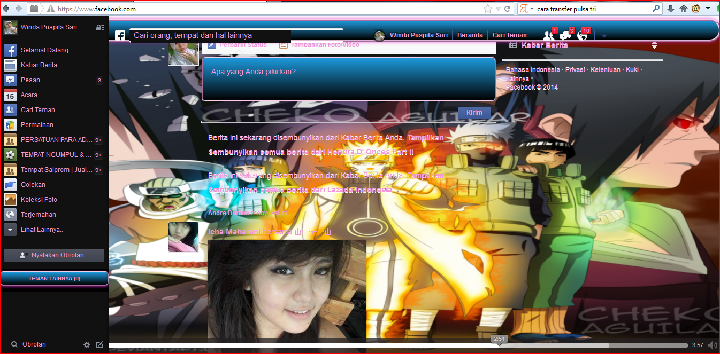The height and width of the screenshot is (354, 720).
Task: Click Icha Maharani's profile thumbnail
Action: pos(183,237)
